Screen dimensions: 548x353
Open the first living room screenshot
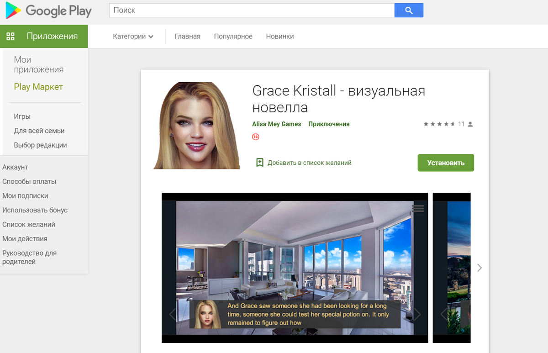pyautogui.click(x=295, y=268)
